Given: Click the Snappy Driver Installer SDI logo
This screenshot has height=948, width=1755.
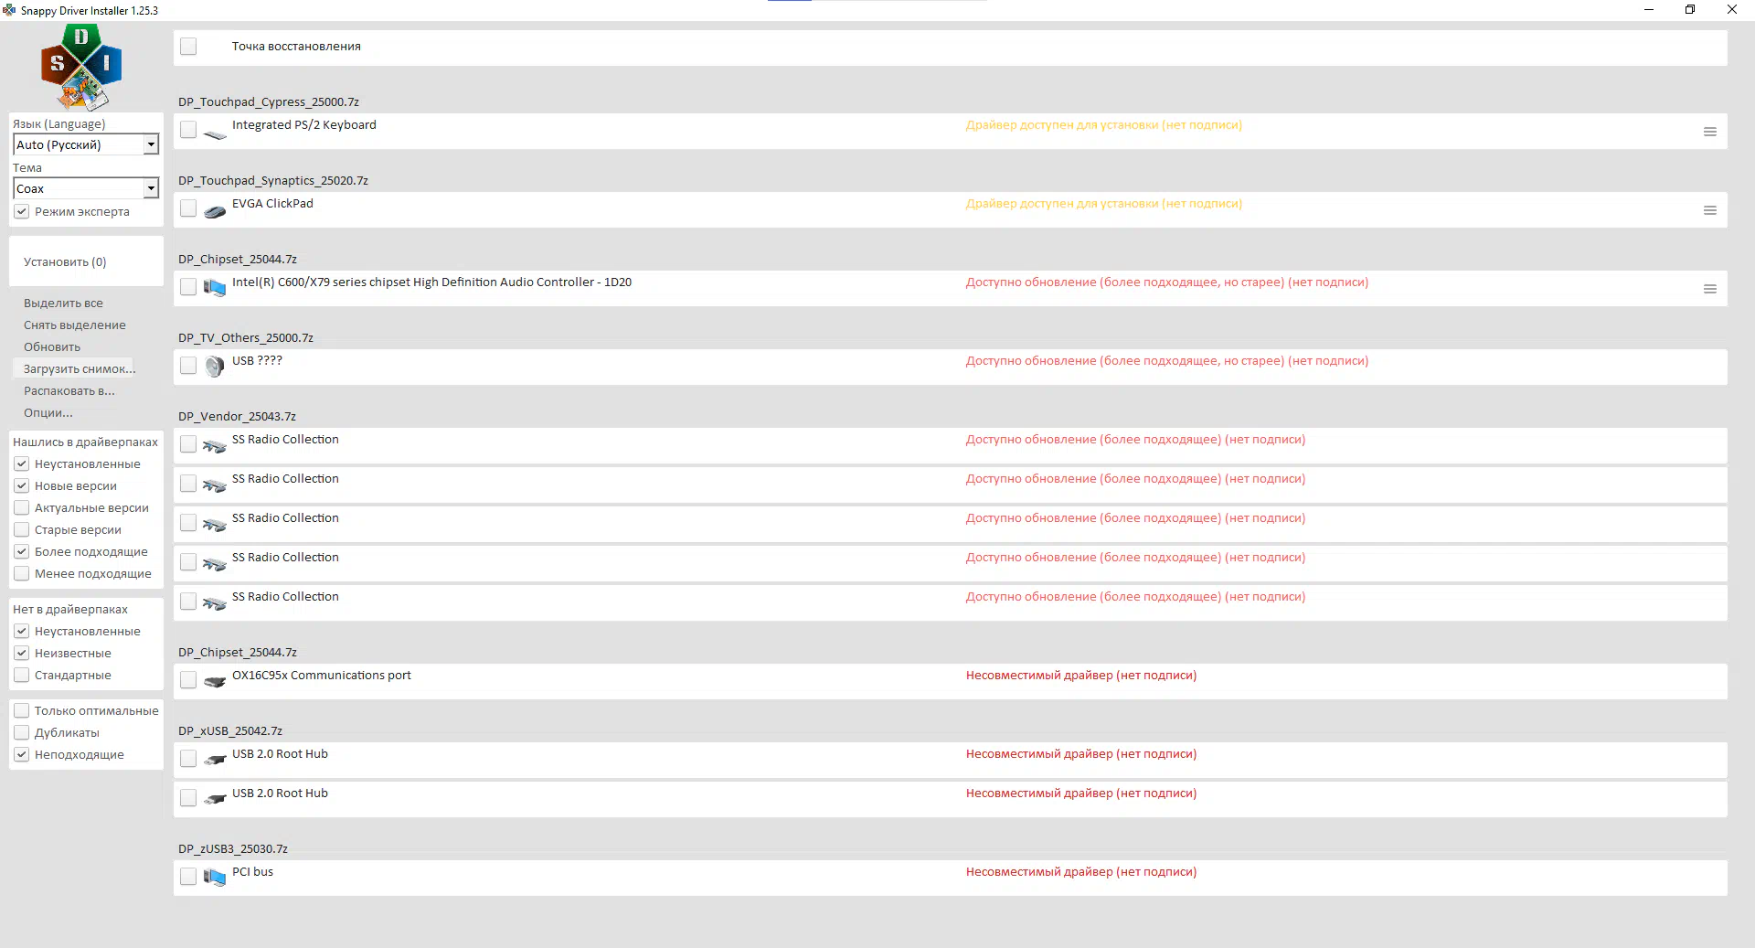Looking at the screenshot, I should [82, 67].
